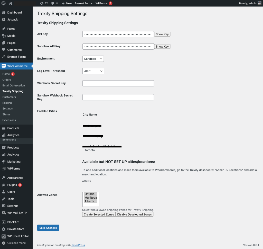The width and height of the screenshot is (263, 249).
Task: Click the BlockArt icon
Action: (4, 222)
